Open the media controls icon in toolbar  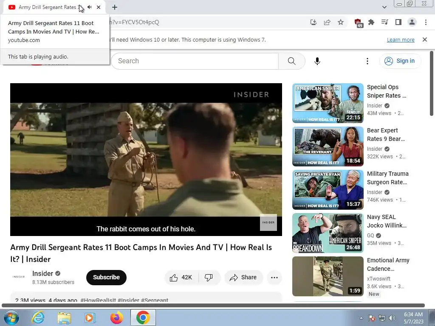(x=385, y=22)
